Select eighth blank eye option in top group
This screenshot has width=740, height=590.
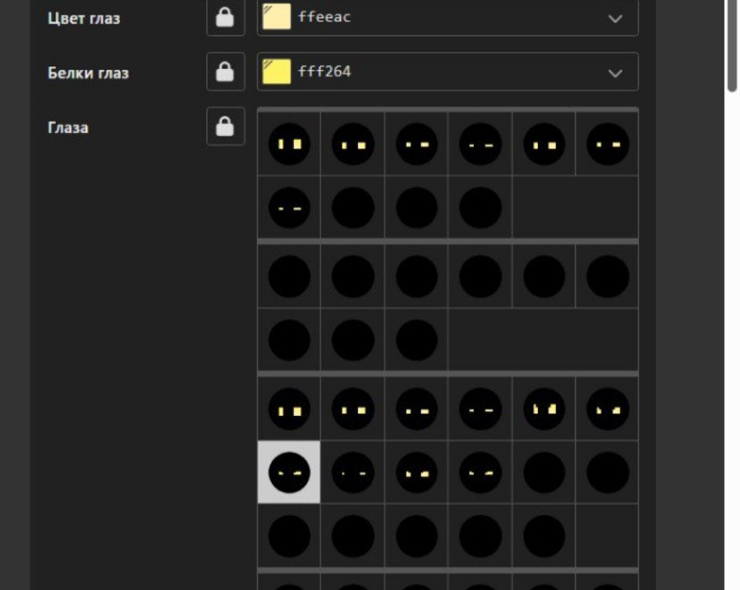click(x=352, y=208)
